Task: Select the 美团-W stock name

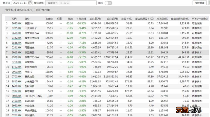Action: (29, 23)
